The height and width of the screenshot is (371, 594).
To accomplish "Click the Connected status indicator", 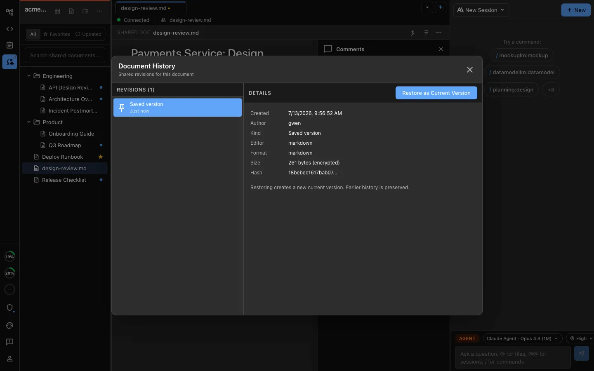I will pos(133,20).
